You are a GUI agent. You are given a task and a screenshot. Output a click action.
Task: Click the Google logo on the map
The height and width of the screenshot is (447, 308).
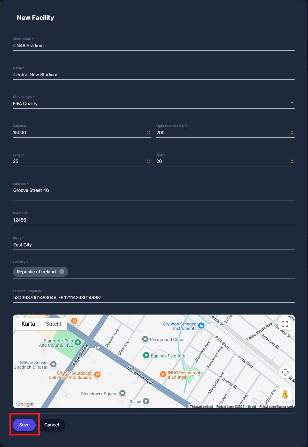25,404
